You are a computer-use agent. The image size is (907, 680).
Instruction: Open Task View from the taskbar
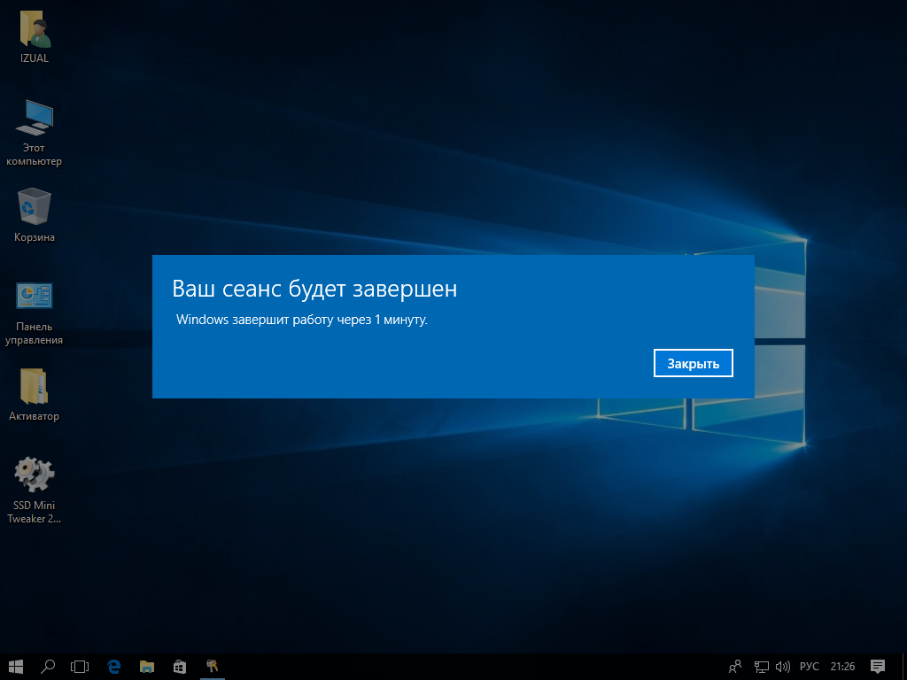pos(81,666)
